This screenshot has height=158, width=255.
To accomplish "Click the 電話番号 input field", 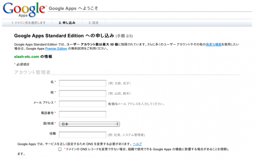I will point(82,114).
